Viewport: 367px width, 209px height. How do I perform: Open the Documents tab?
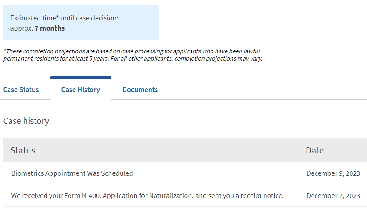[140, 90]
